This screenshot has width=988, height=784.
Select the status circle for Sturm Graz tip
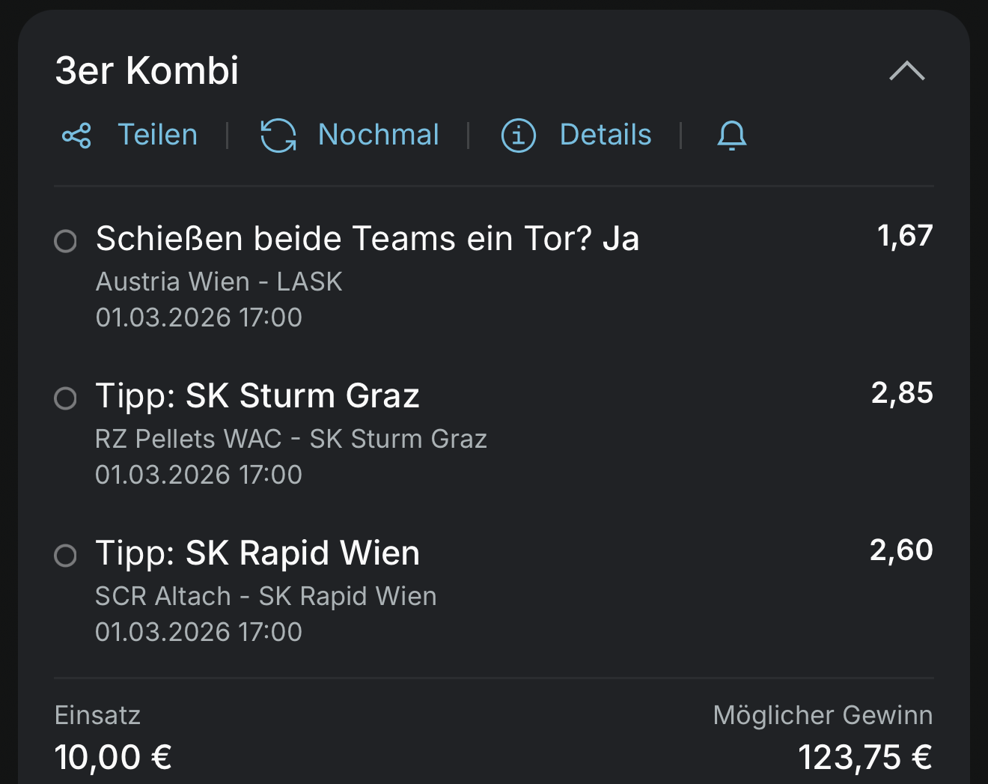click(x=66, y=398)
